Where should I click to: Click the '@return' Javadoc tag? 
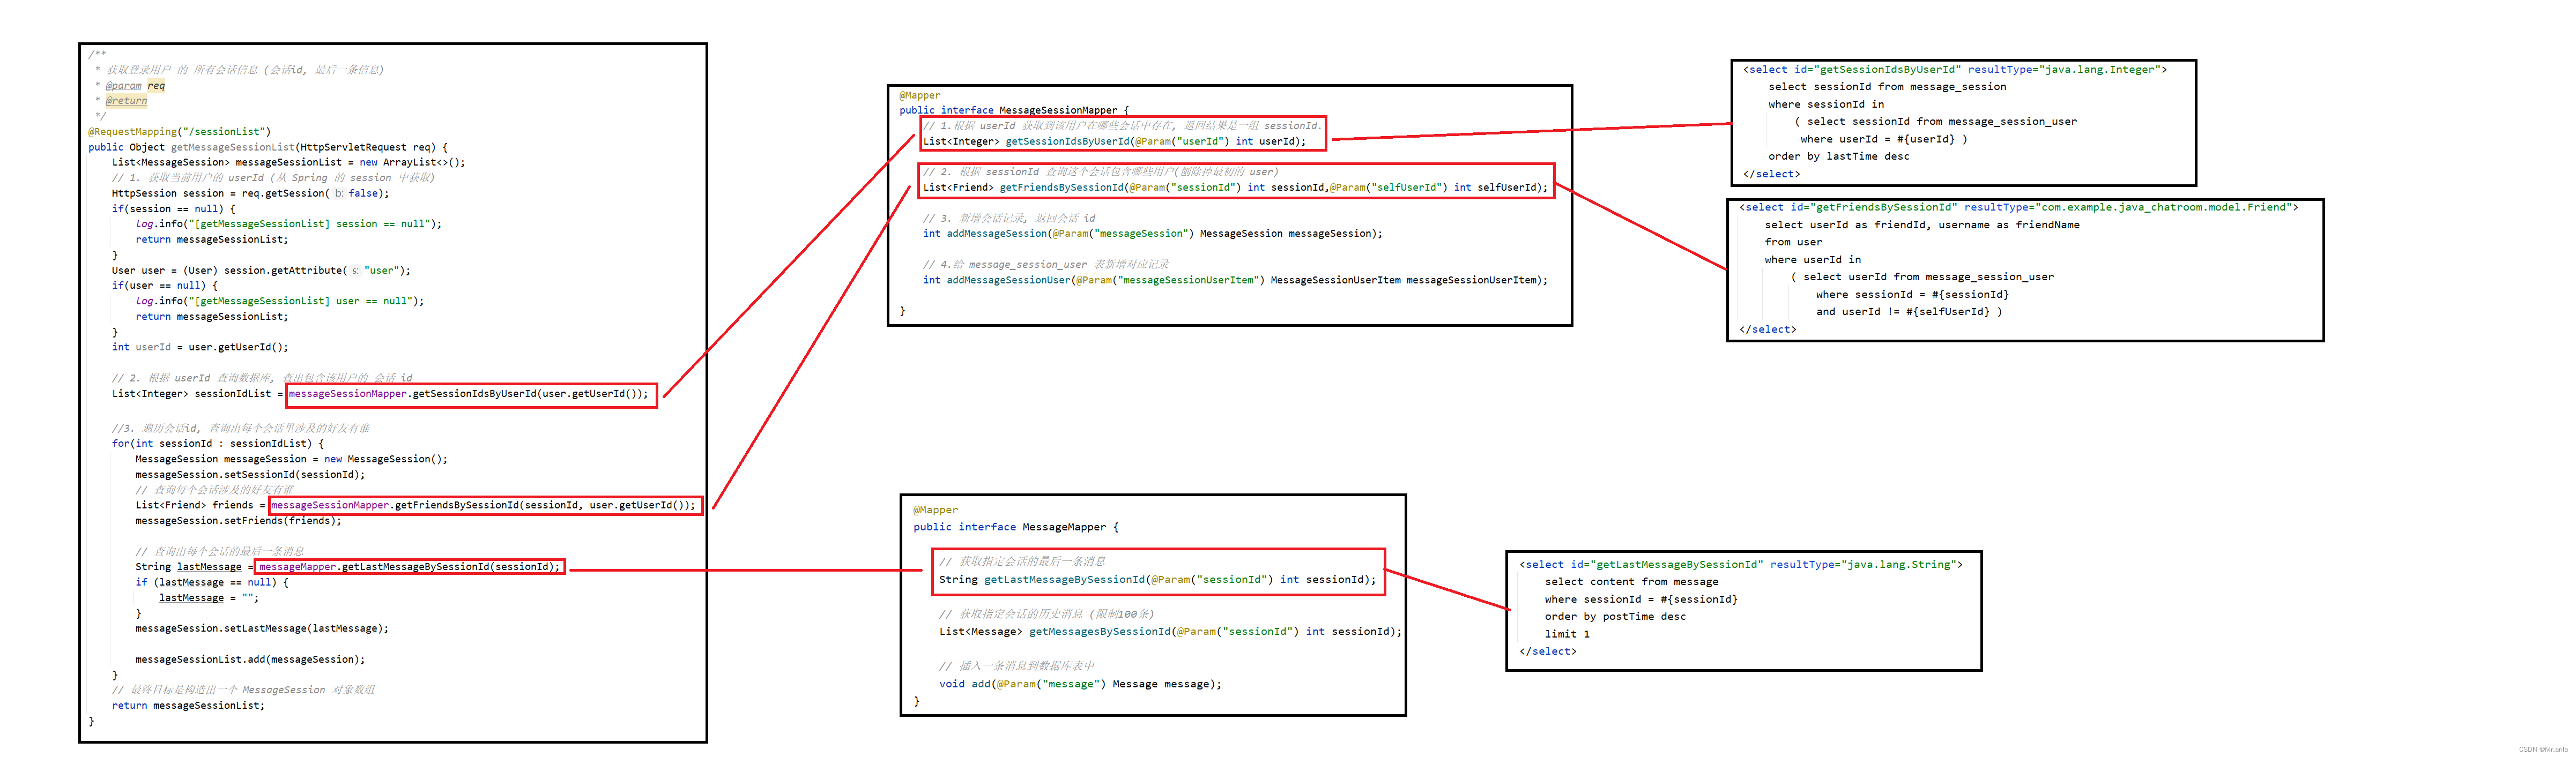[x=126, y=101]
